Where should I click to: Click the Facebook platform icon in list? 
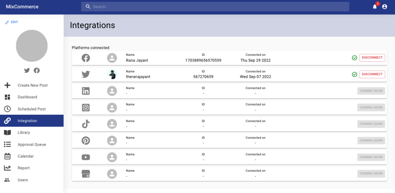tap(86, 58)
